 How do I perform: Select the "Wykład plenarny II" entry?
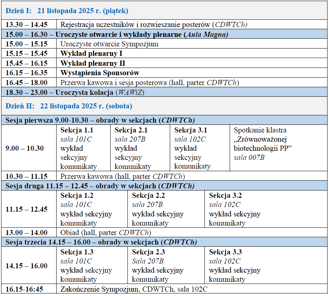[93, 63]
